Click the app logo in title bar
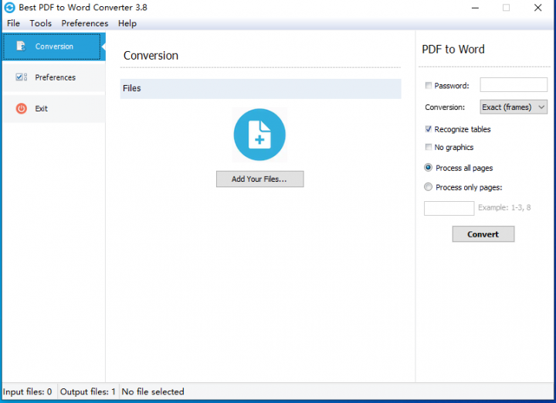 point(9,8)
